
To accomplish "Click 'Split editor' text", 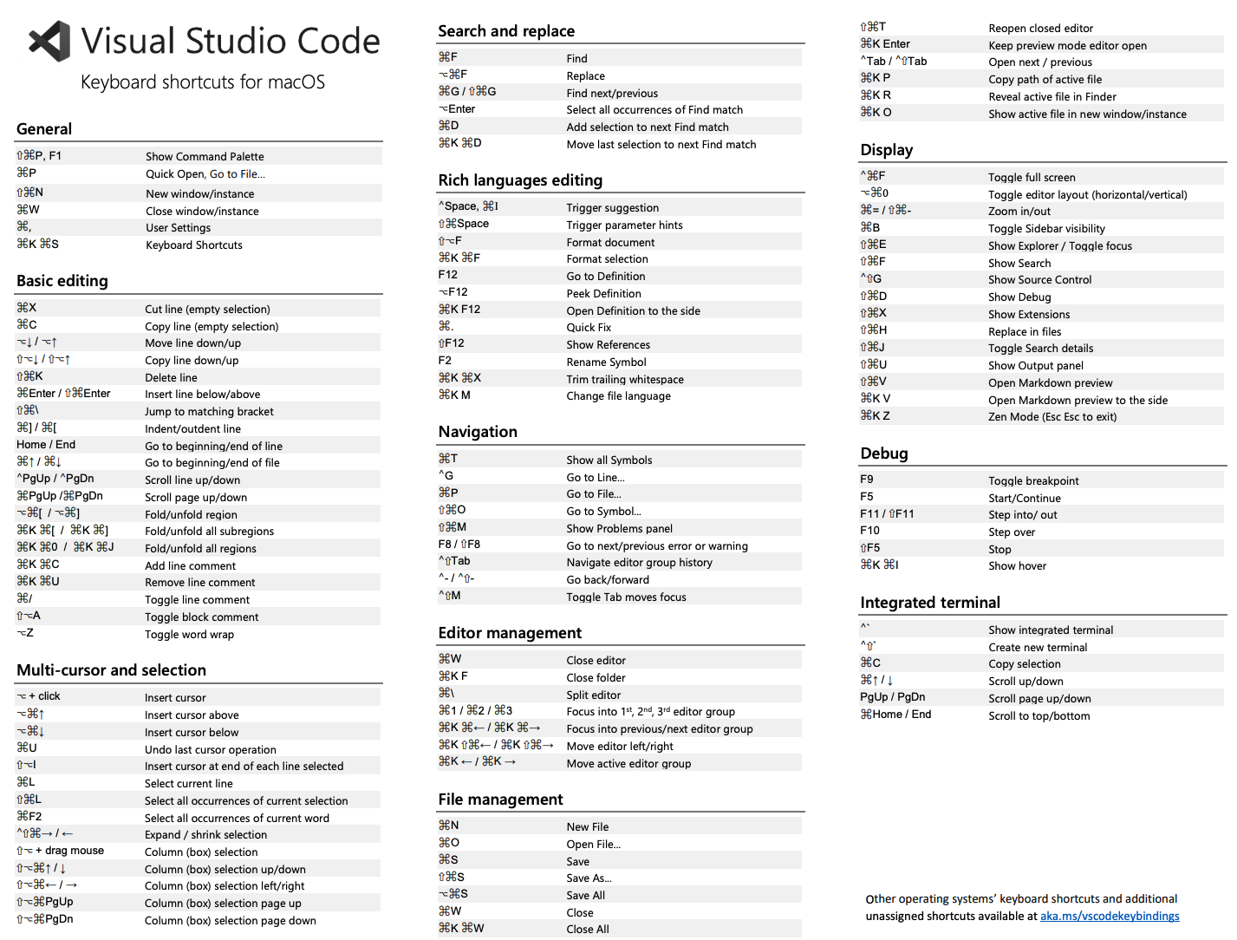I will [x=594, y=695].
